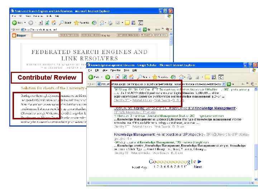The image size is (258, 193).
Task: Click horizontal scrollbar in Google Scholar window
Action: click(x=170, y=183)
